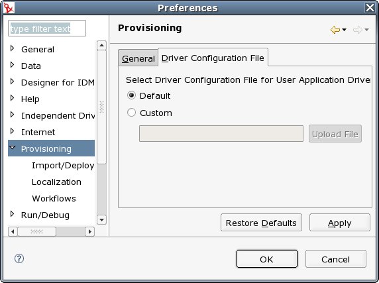Click the horizontal scrollbar thumb under tree
This screenshot has width=379, height=283.
36,231
